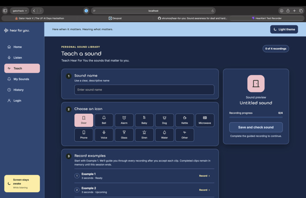
Task: Open the reader icon in address bar
Action: (94, 11)
